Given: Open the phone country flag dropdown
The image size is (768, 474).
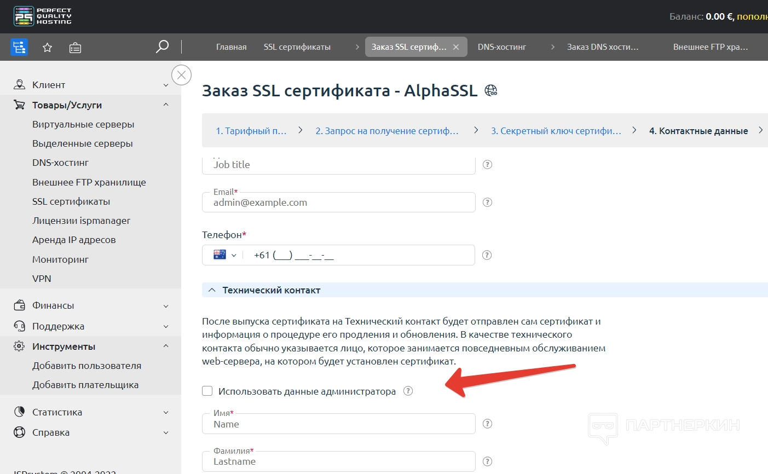Looking at the screenshot, I should (x=224, y=255).
